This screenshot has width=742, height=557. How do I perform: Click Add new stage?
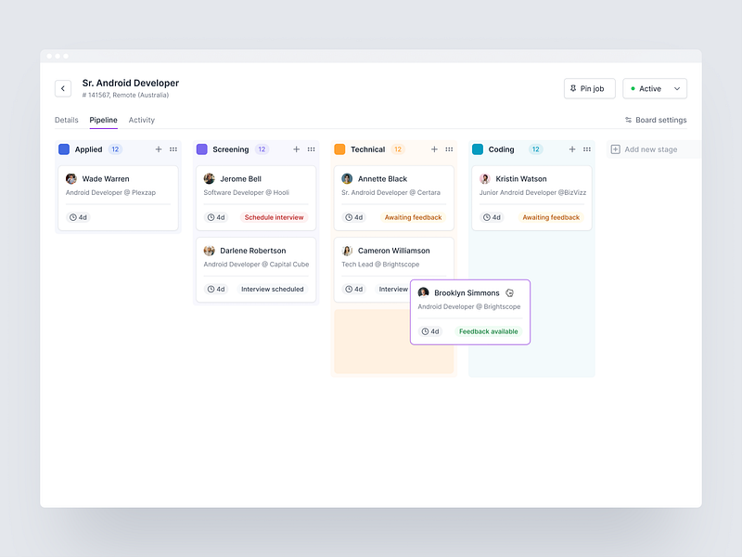point(644,149)
